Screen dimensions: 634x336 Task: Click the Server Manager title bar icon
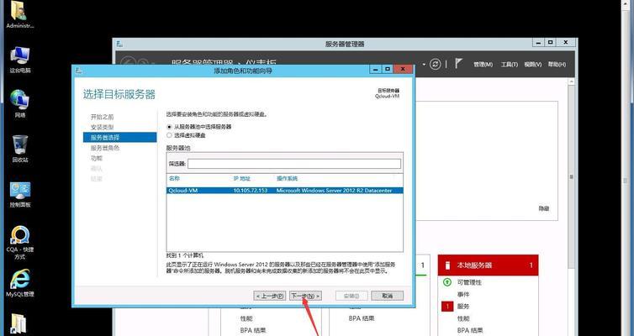pyautogui.click(x=119, y=44)
